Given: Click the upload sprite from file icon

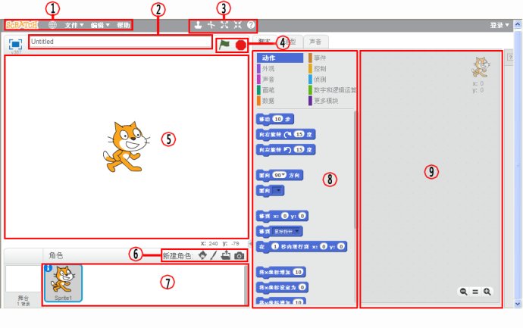Looking at the screenshot, I should click(x=226, y=255).
